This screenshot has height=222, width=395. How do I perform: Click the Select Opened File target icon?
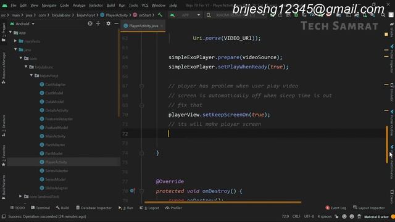pyautogui.click(x=90, y=23)
